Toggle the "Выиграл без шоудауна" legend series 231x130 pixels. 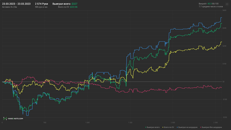coord(211,127)
